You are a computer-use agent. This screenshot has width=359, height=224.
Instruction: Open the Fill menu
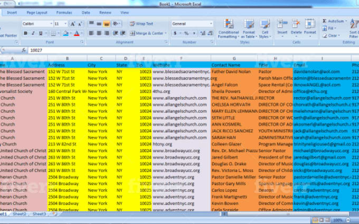tap(329, 28)
